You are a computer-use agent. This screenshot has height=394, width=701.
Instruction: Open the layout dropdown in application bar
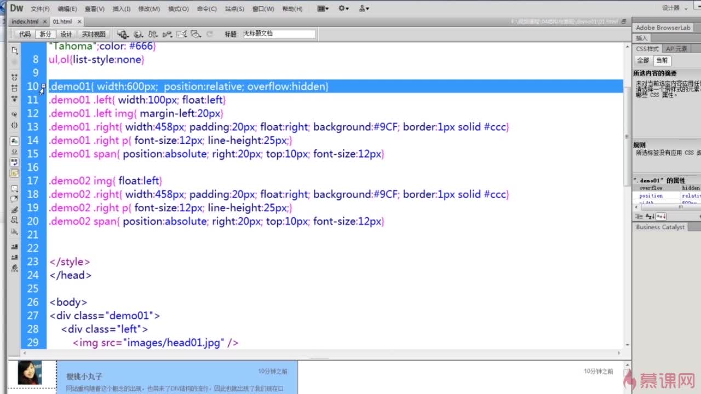click(x=323, y=8)
